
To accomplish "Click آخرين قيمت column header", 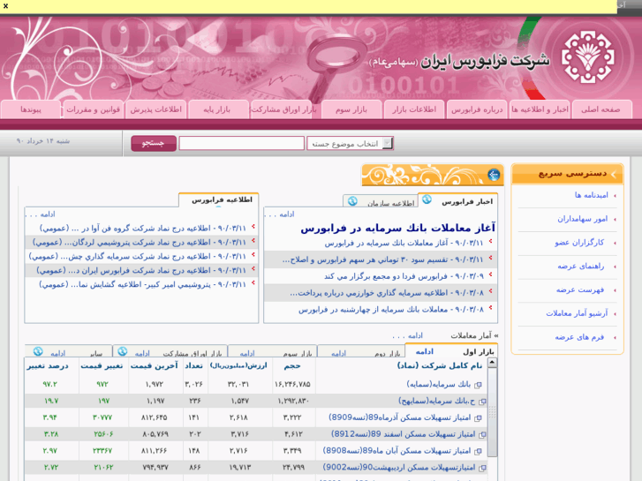I will coord(155,365).
